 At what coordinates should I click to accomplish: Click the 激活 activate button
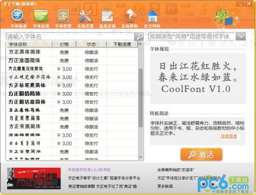pos(201,154)
